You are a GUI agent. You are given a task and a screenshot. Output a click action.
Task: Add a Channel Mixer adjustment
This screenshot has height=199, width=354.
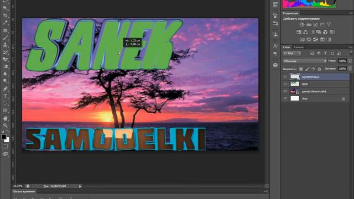325,32
